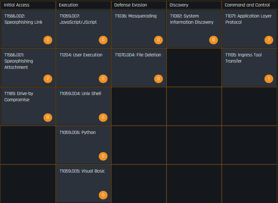Click the count badge on Masquerading card
278x203 pixels.
158,40
